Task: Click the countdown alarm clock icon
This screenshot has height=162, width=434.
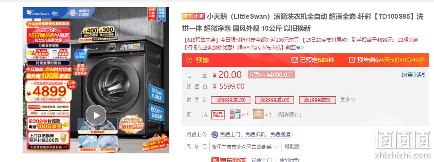Action: pyautogui.click(x=352, y=60)
